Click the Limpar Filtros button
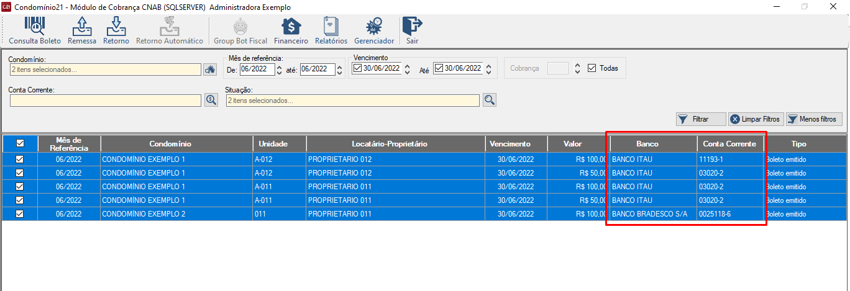 tap(756, 119)
